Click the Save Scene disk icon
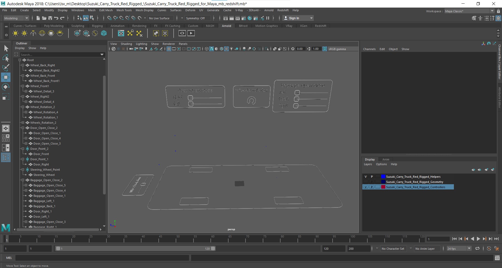Screen dimensions: 502x268 pos(50,18)
